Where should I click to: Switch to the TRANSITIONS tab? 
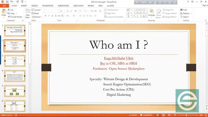click(48, 6)
